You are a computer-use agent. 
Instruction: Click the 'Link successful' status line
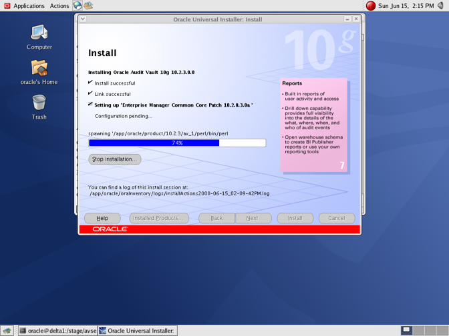point(112,94)
